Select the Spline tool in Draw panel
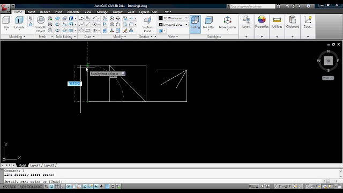 click(81, 24)
